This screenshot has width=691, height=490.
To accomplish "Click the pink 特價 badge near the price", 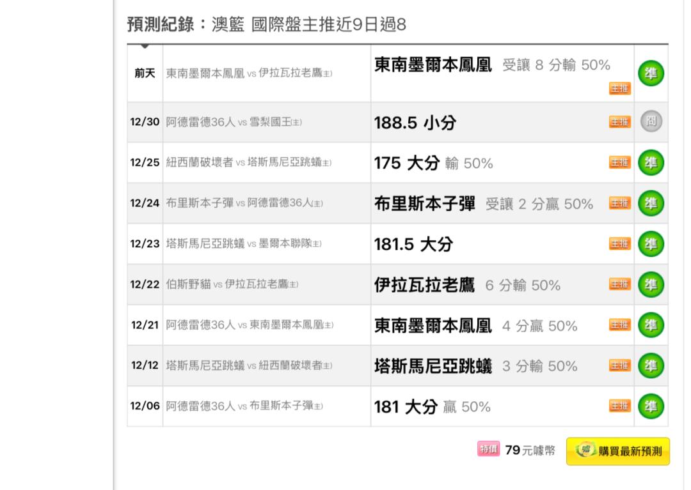I will pyautogui.click(x=488, y=449).
